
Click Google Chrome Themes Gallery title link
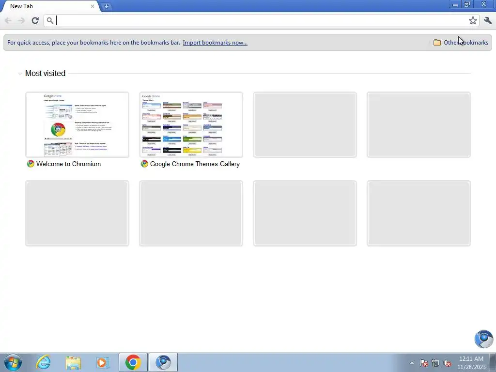[195, 164]
